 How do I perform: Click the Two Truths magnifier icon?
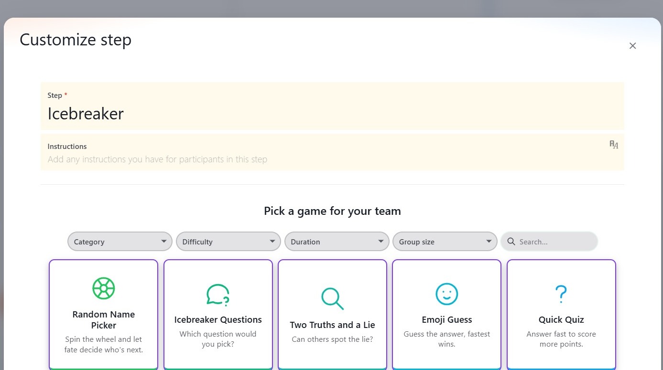click(x=332, y=299)
